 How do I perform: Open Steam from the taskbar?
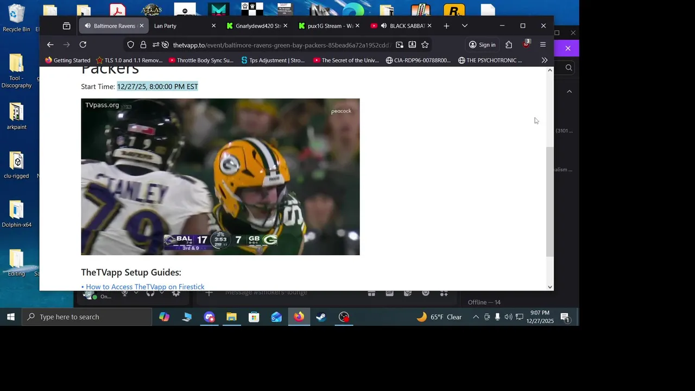pyautogui.click(x=321, y=317)
